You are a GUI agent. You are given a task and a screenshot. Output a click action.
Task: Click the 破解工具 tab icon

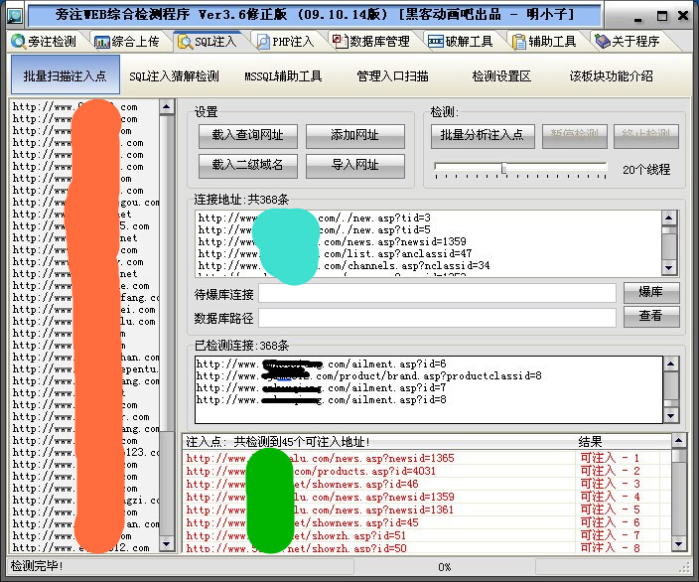click(436, 42)
